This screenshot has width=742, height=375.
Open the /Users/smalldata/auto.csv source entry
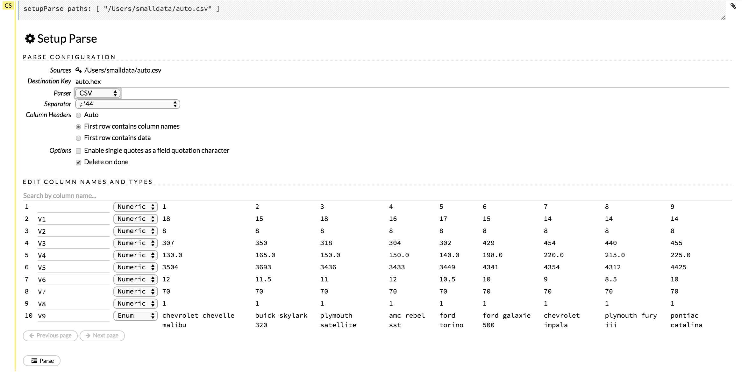123,70
